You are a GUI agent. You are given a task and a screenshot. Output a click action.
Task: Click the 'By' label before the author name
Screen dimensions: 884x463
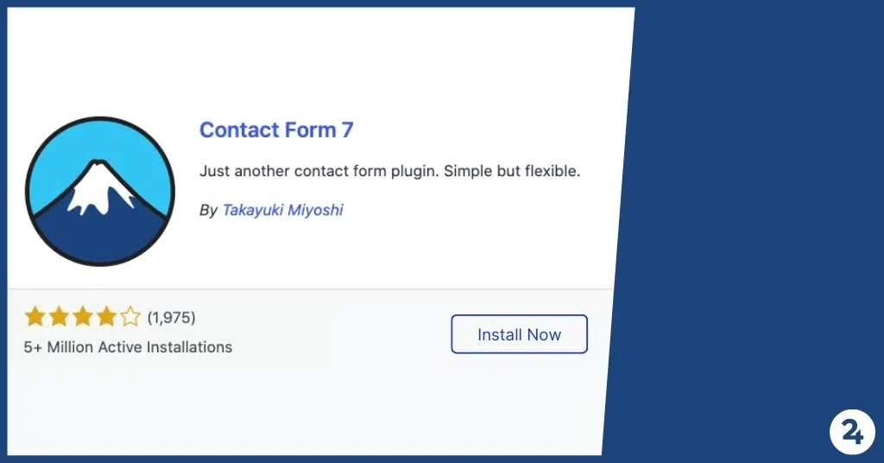208,211
